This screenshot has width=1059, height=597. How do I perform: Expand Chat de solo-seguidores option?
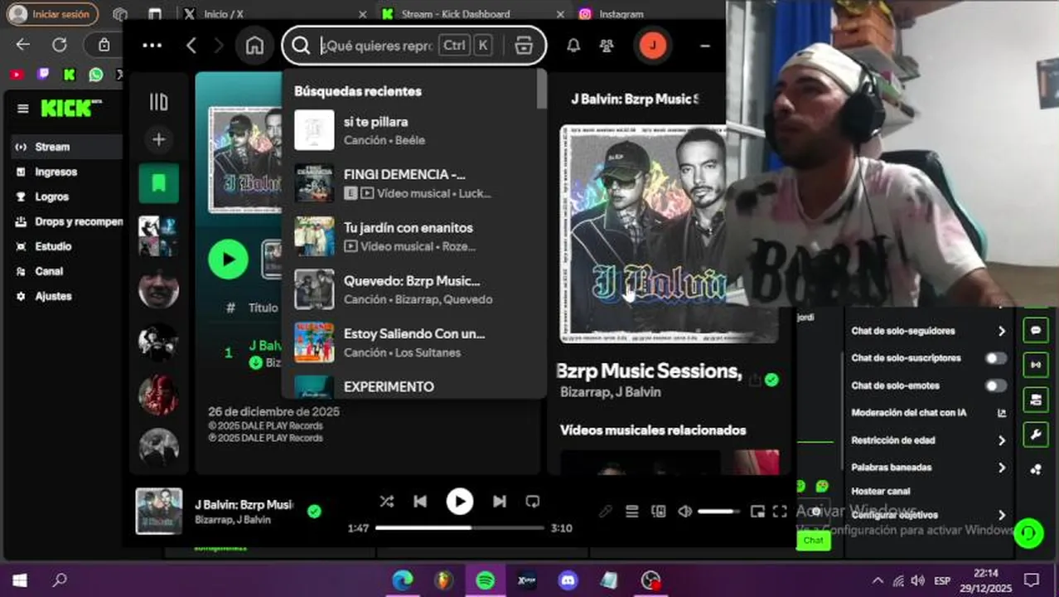coord(929,331)
